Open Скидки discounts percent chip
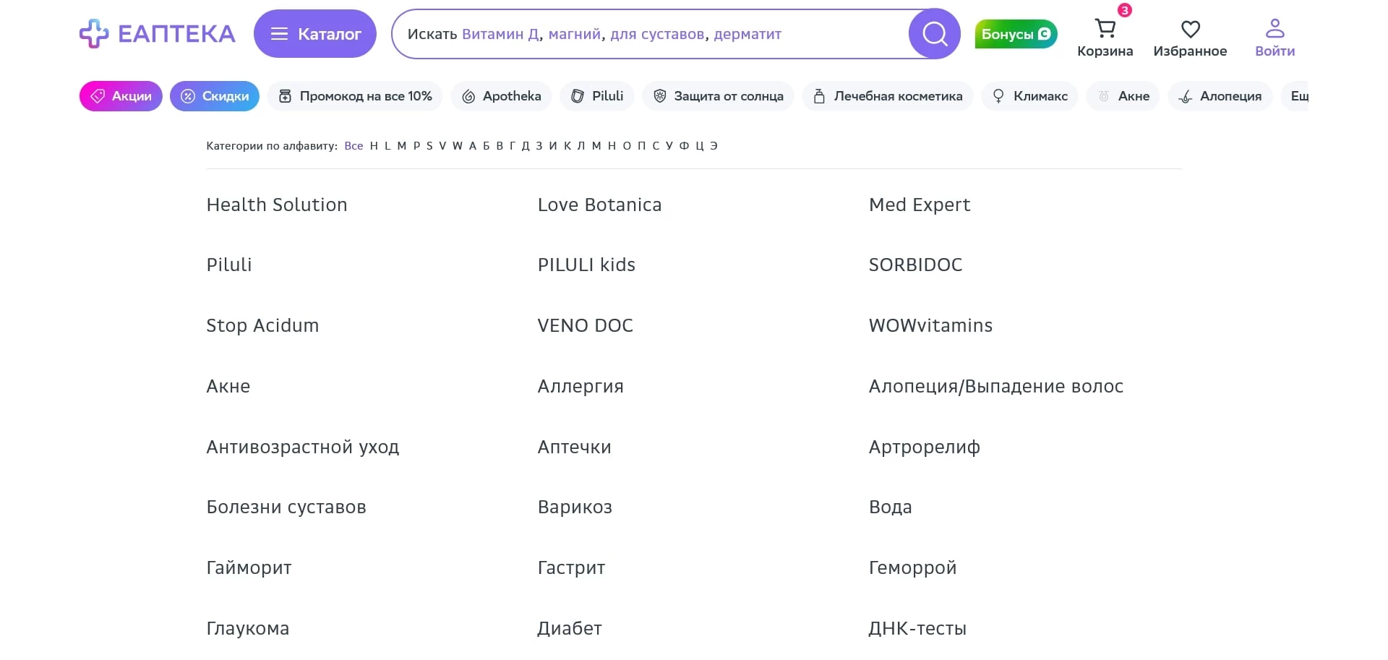Screen dimensions: 1388x660 tap(214, 96)
